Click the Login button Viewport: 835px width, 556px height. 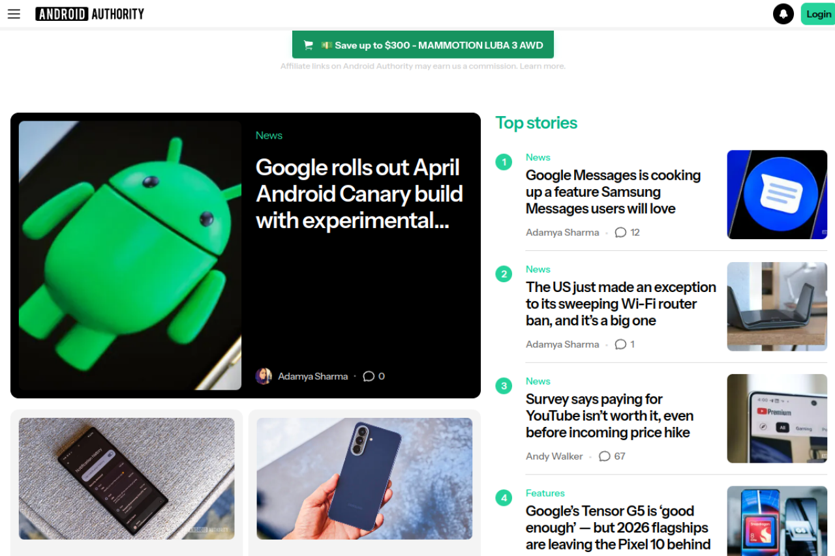[x=818, y=14]
